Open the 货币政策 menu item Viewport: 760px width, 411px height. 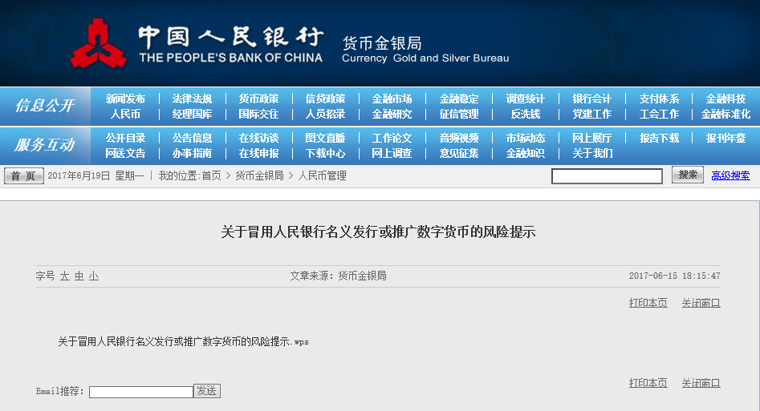coord(258,99)
